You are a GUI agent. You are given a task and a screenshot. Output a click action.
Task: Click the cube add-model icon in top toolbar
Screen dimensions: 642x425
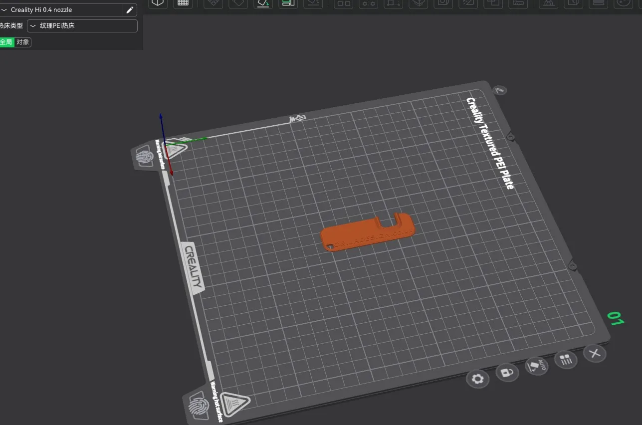(158, 3)
